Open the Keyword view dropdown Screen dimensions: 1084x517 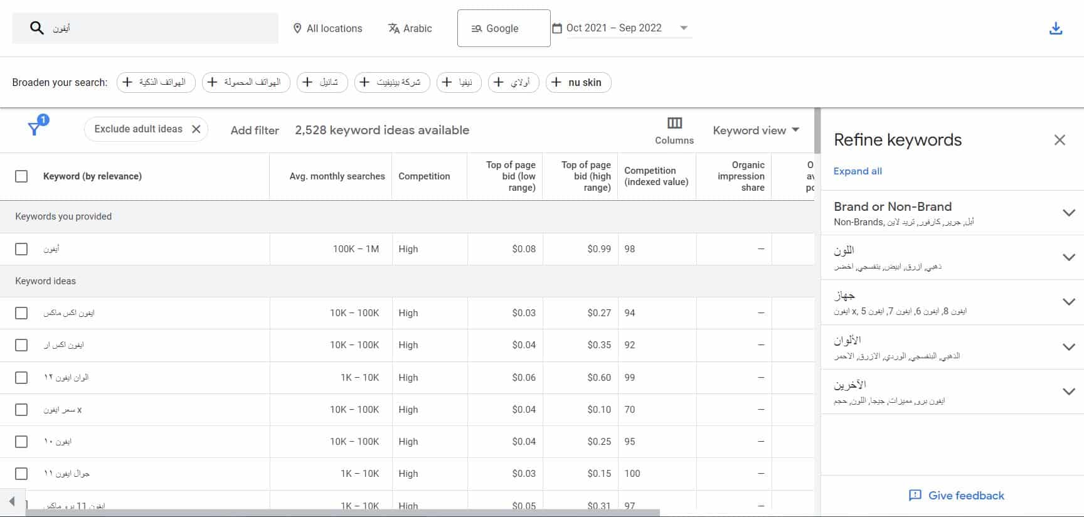756,130
